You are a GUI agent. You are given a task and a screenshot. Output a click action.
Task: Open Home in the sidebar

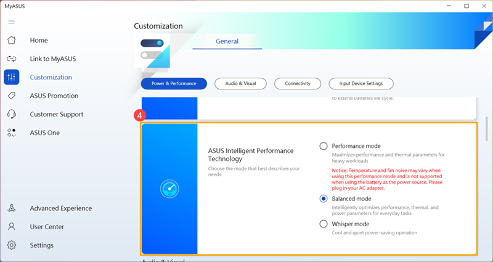point(39,40)
